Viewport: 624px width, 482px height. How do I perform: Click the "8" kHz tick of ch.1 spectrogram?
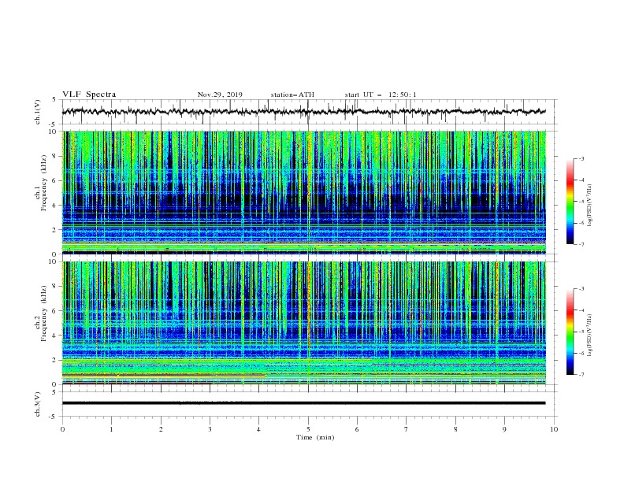[55, 156]
